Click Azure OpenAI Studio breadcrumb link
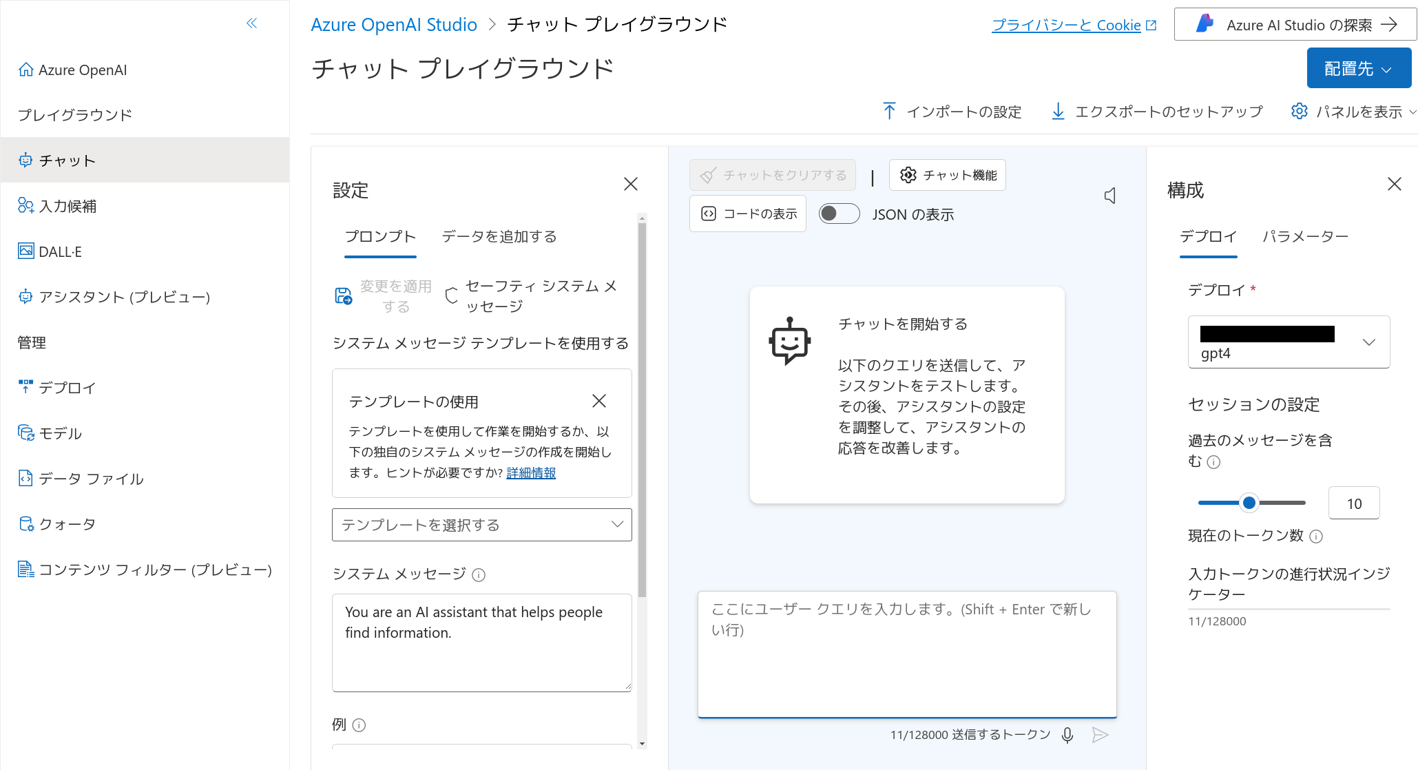The image size is (1418, 770). coord(394,25)
